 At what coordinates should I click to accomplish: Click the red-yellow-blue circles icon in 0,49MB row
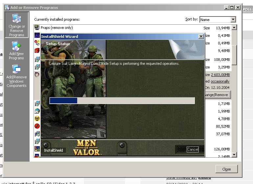(37, 43)
